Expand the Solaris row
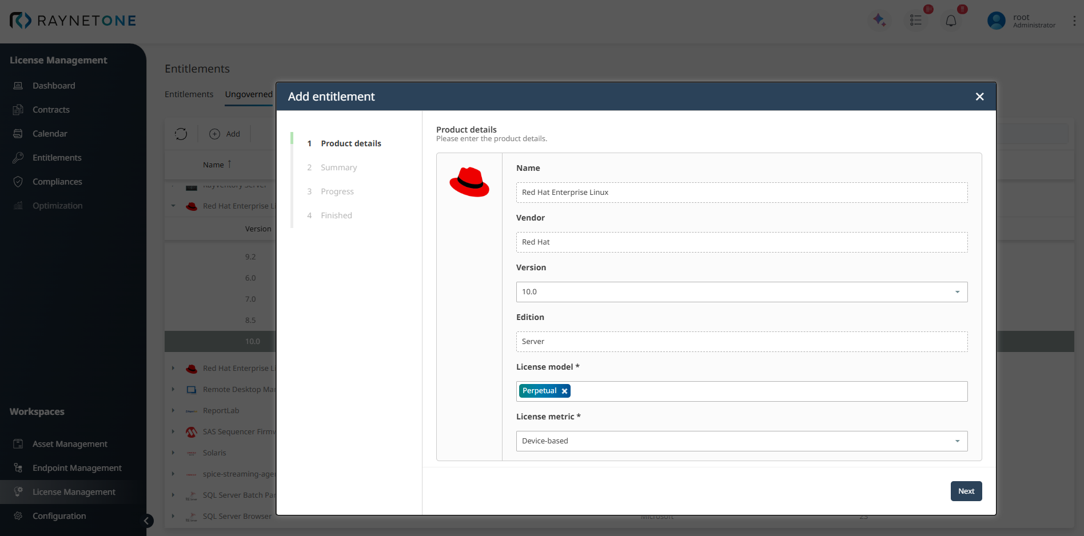Screen dimensions: 1084x536 [x=173, y=453]
